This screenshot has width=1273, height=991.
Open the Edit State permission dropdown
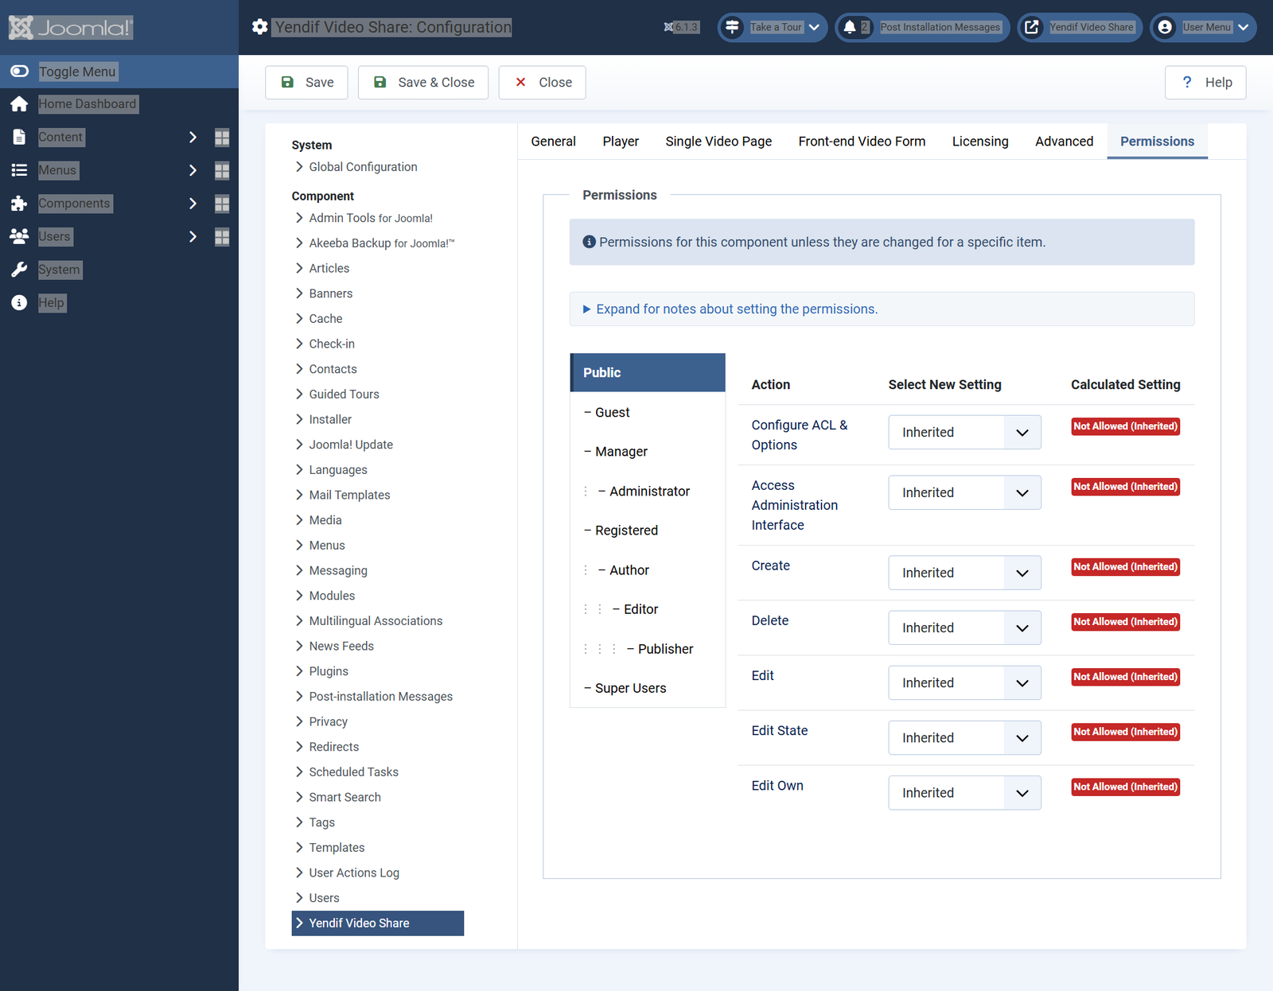click(x=964, y=737)
